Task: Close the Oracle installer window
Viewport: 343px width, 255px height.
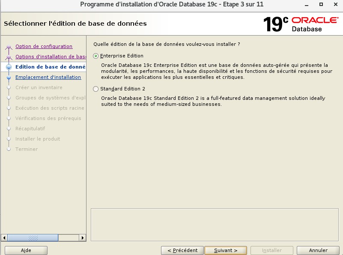Action: coord(336,4)
